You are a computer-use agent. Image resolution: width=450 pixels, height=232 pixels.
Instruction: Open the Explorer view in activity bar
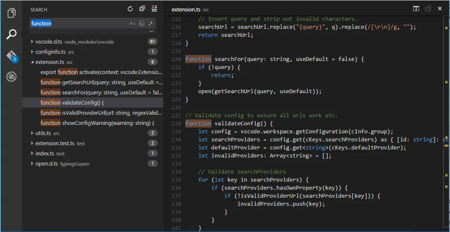(x=11, y=13)
